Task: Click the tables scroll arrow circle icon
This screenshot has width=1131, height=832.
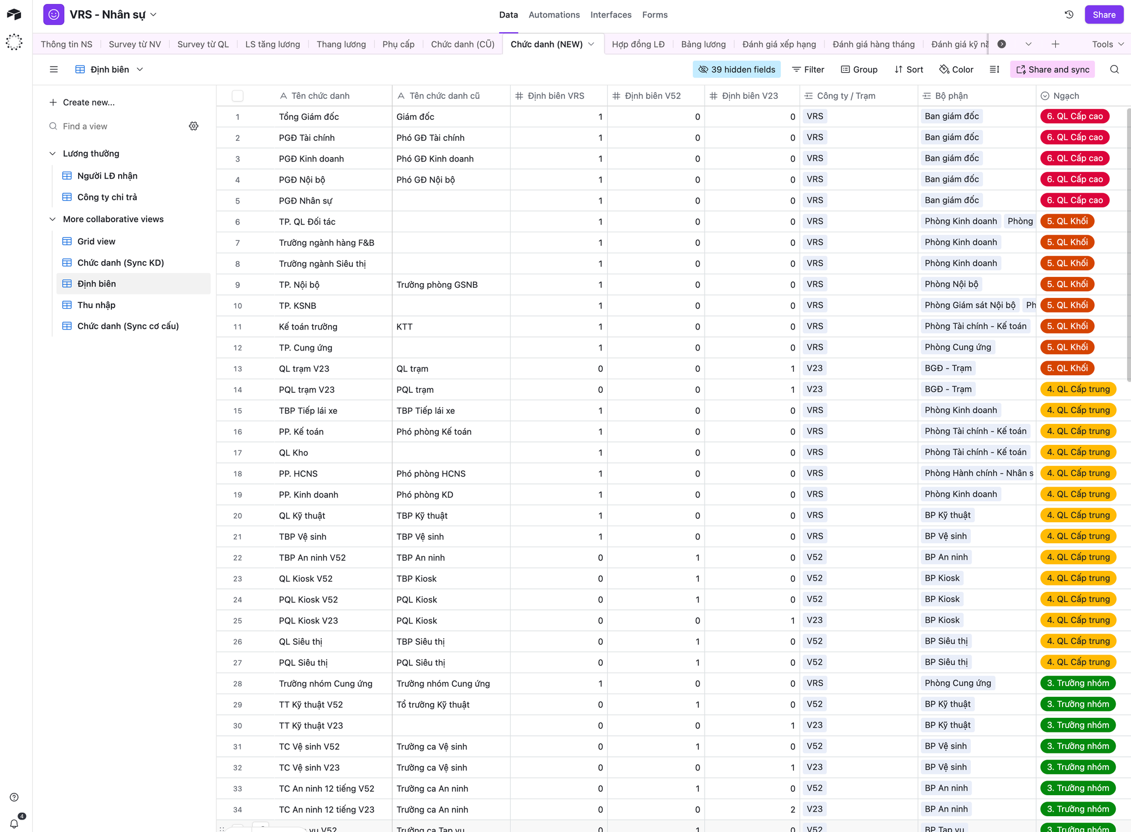Action: pyautogui.click(x=1002, y=44)
